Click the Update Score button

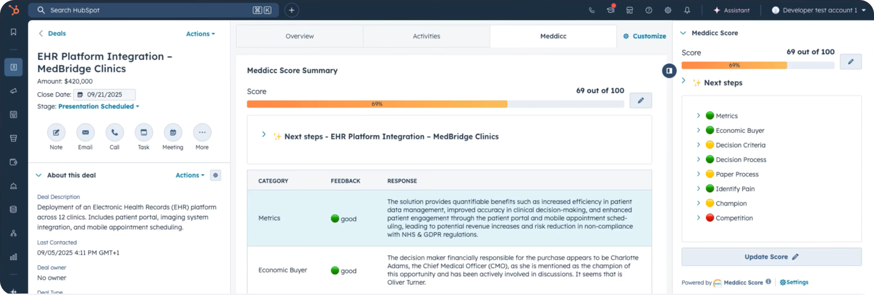(x=771, y=257)
